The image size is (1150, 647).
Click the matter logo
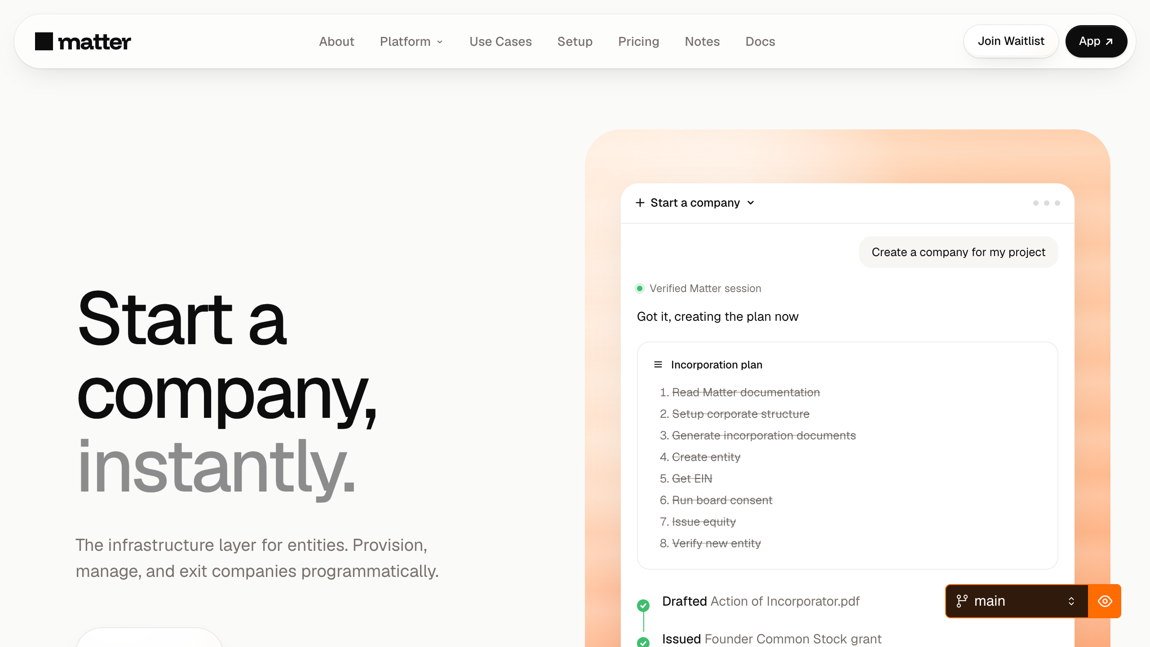pos(83,41)
